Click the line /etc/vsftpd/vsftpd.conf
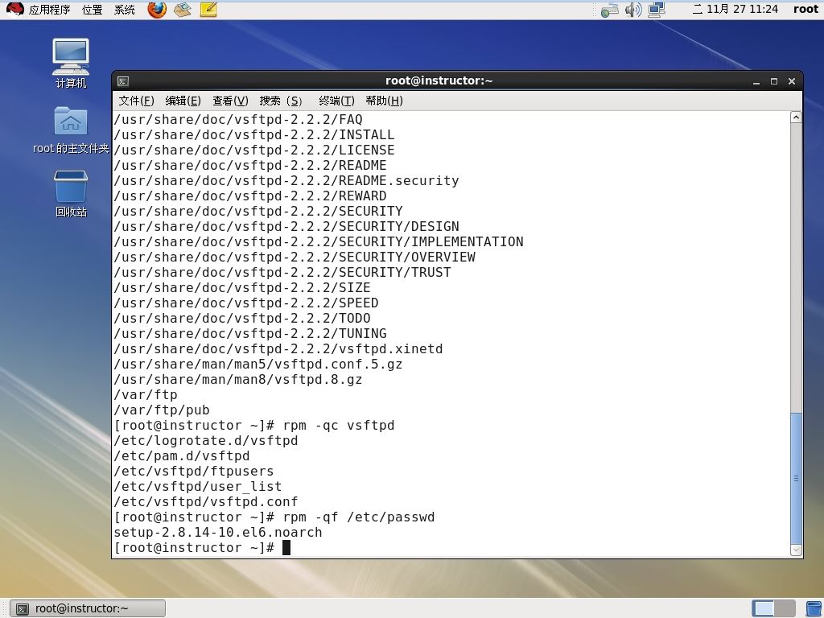 click(x=206, y=502)
